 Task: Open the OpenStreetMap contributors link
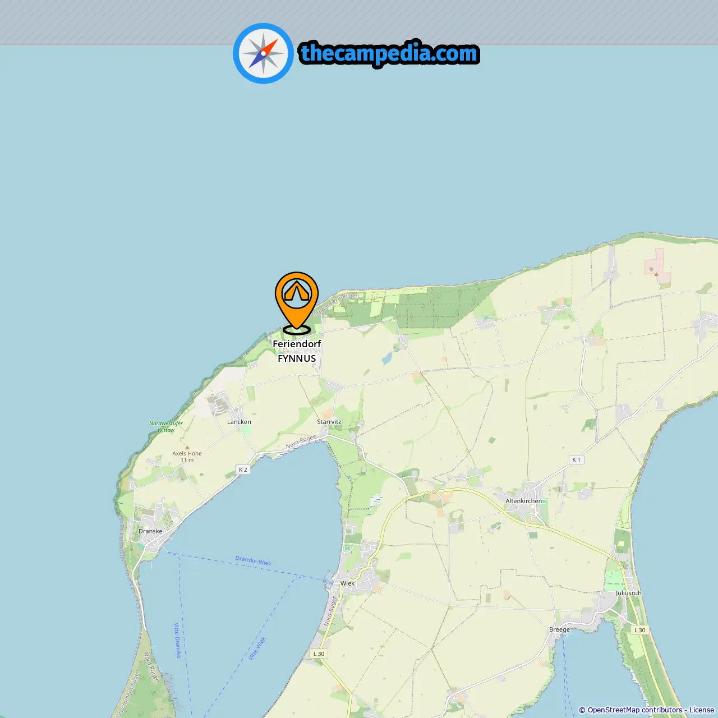635,710
